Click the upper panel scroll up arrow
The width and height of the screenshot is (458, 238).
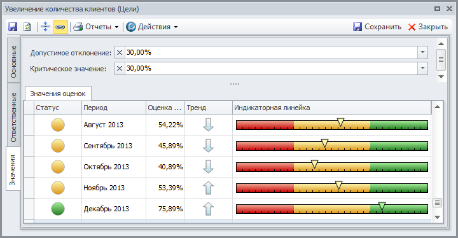(x=441, y=44)
